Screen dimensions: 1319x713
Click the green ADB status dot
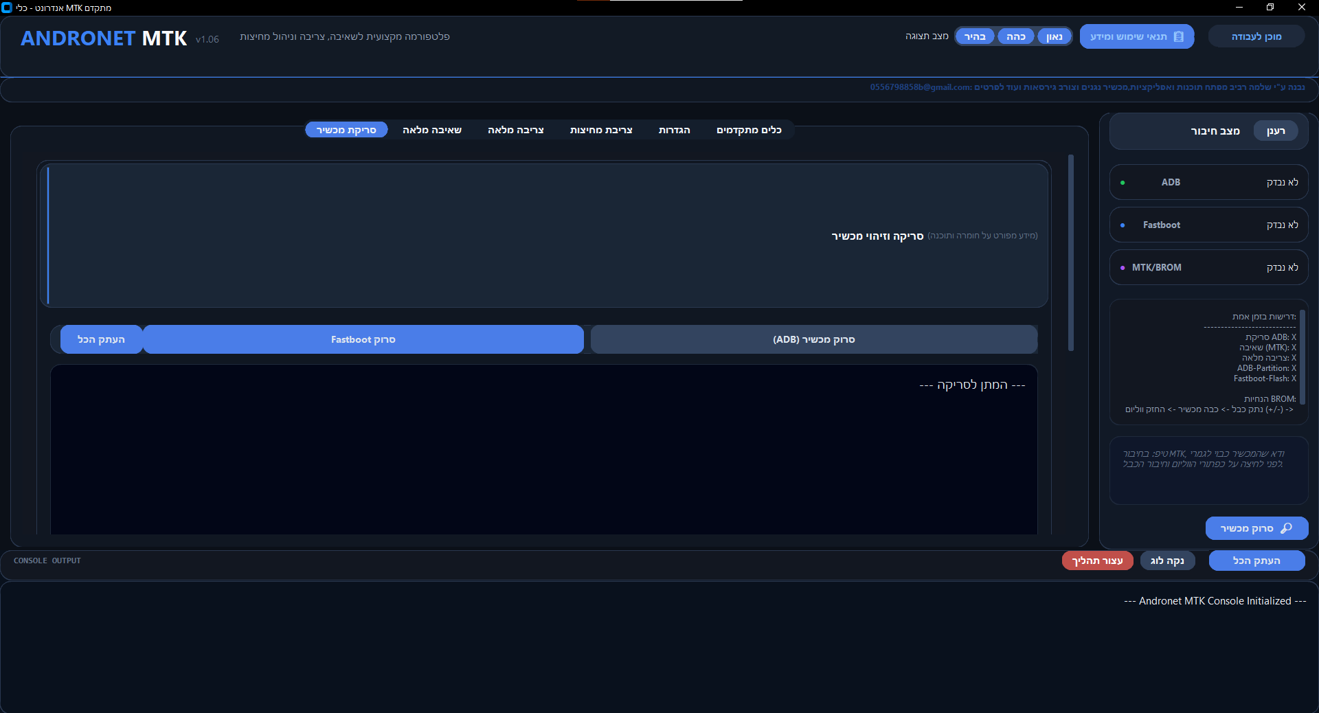(x=1123, y=183)
